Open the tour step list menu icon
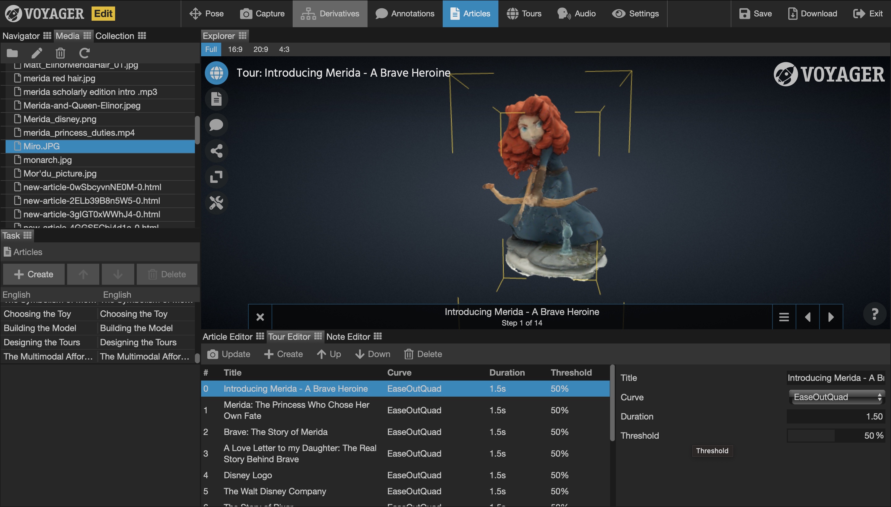The width and height of the screenshot is (891, 507). pos(784,317)
